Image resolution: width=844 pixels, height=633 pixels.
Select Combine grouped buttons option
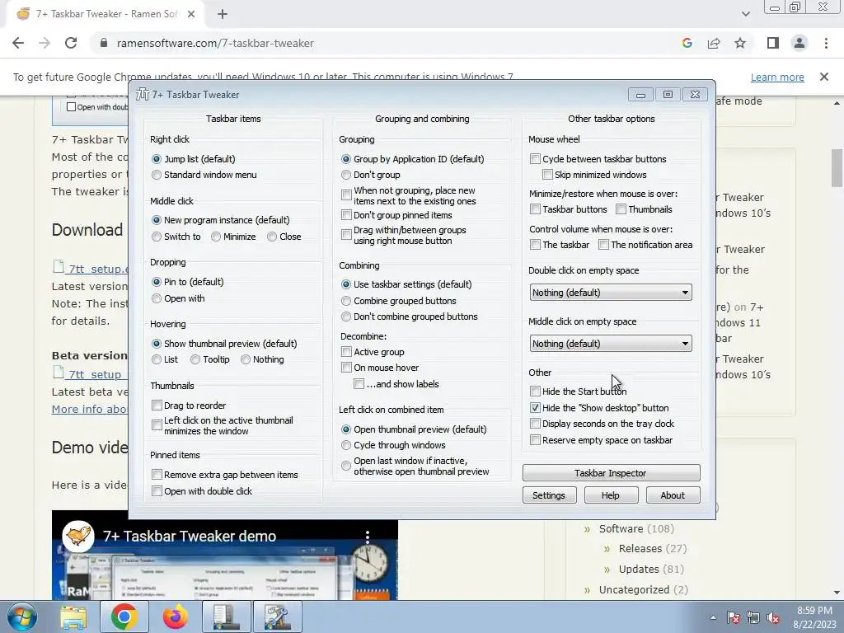pyautogui.click(x=346, y=301)
